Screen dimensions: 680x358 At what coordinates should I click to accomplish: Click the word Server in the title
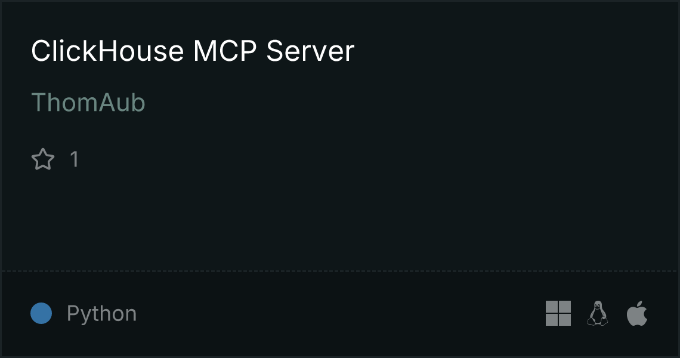pyautogui.click(x=311, y=51)
